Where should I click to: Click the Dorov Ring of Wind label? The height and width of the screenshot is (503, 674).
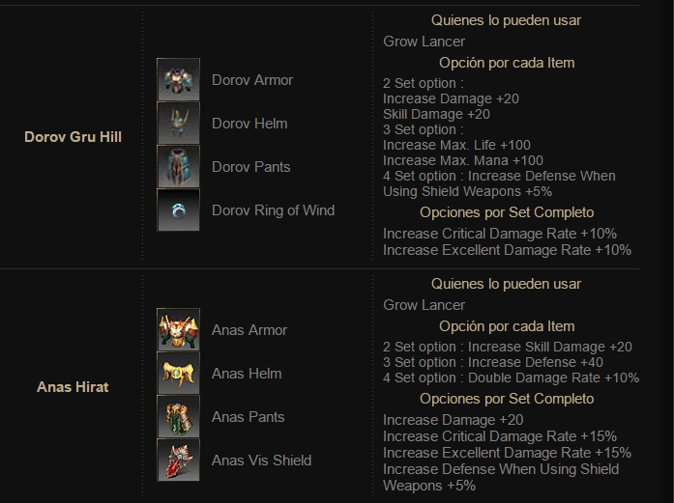click(x=274, y=210)
